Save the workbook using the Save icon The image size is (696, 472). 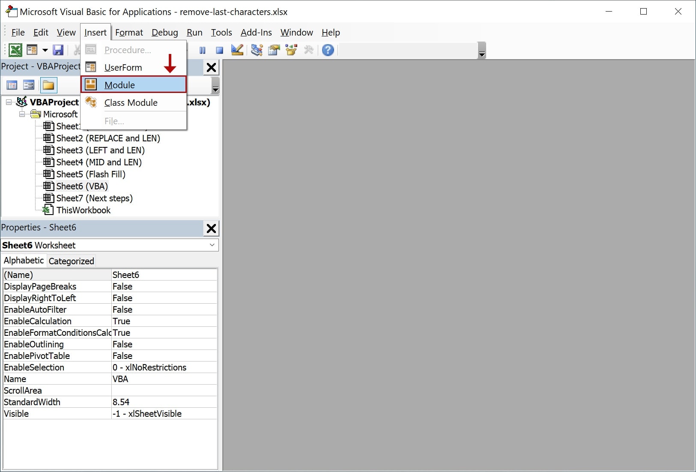pos(58,50)
